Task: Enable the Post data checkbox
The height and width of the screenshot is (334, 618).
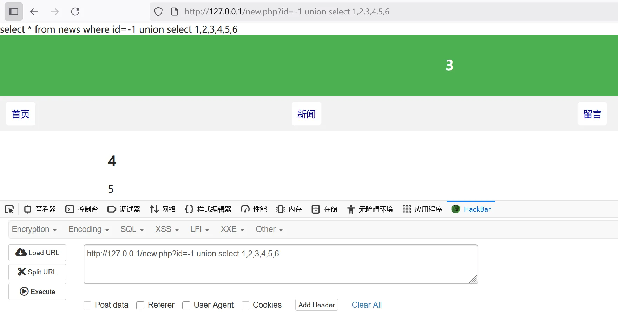Action: coord(87,305)
